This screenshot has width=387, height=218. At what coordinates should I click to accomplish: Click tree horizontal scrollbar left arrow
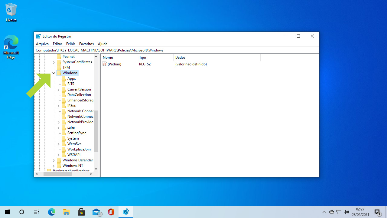tap(37, 174)
